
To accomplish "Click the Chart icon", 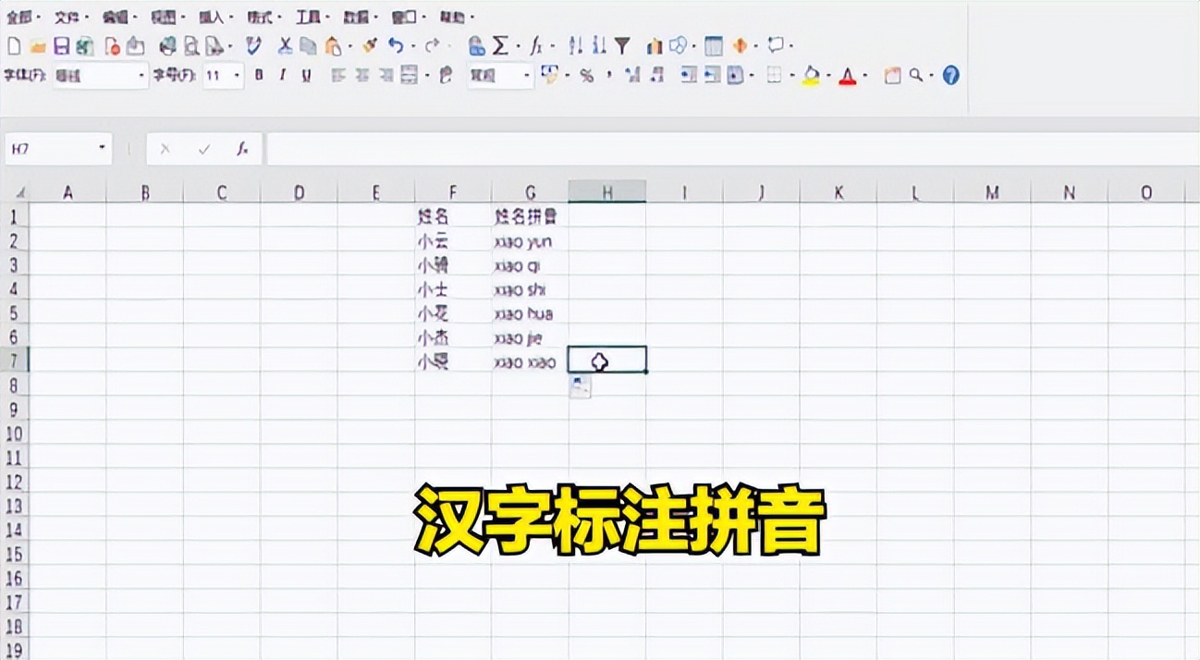I will coord(655,45).
